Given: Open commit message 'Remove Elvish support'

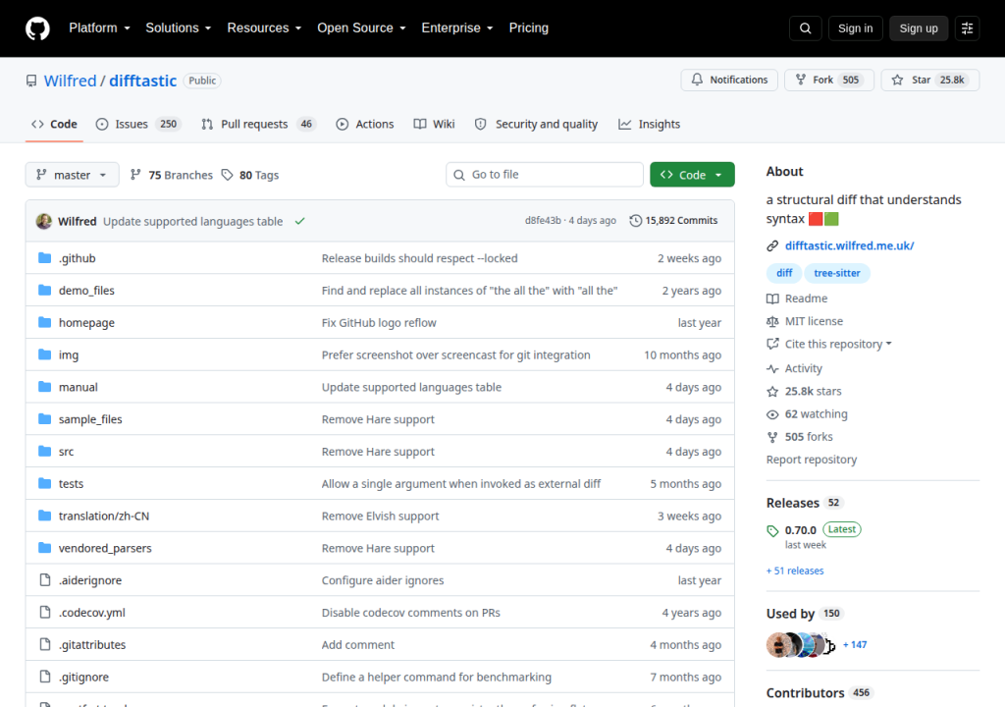Looking at the screenshot, I should (x=380, y=516).
